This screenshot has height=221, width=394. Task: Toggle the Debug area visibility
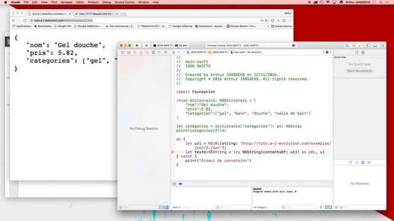[375, 45]
